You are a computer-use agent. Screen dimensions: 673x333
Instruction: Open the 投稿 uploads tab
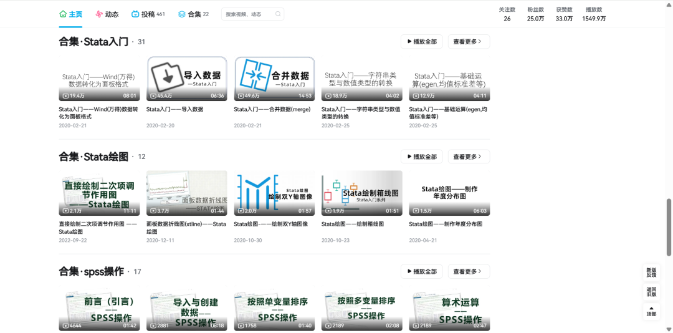(x=148, y=14)
